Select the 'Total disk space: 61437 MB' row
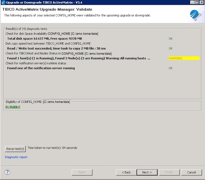 [x=45, y=39]
